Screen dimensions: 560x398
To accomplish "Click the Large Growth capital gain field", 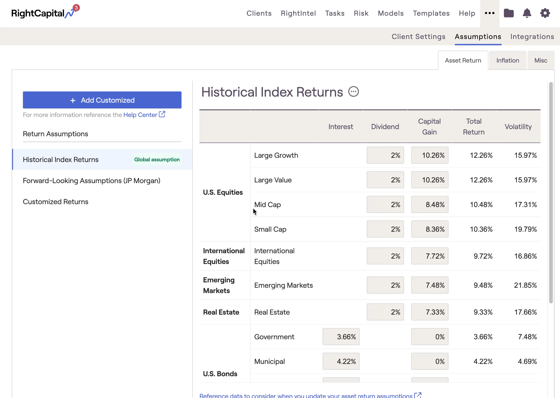I will (x=430, y=155).
